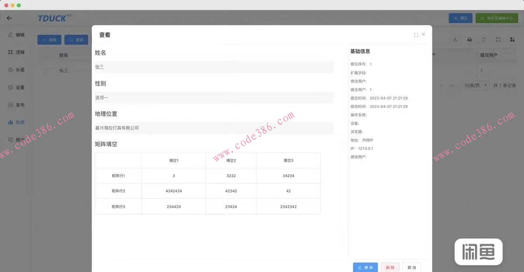Click the last page double-arrow
524x272 pixels.
click(452, 85)
